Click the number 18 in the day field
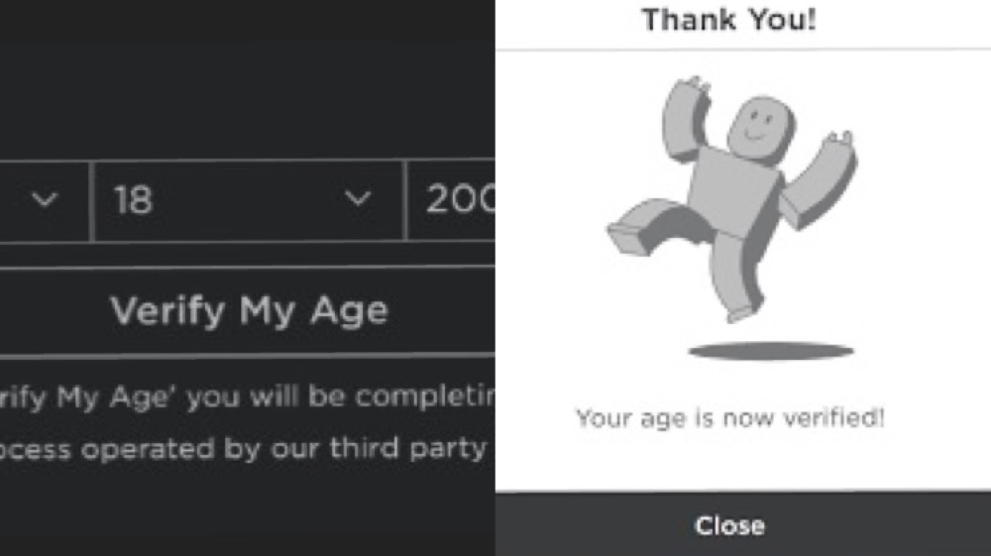The image size is (991, 556). point(133,201)
